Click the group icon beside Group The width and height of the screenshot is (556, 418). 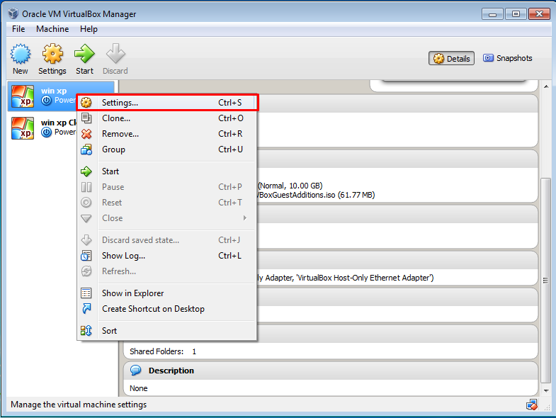pos(86,149)
